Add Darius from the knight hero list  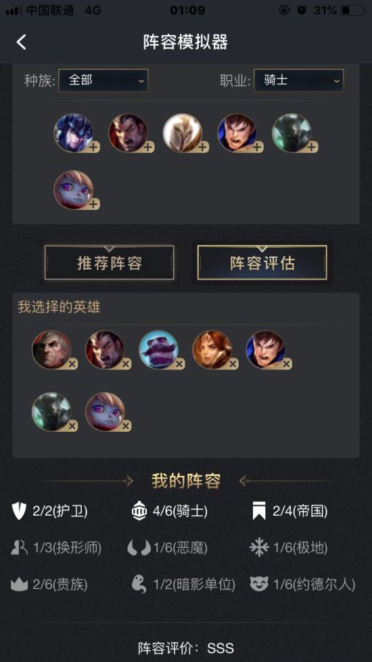tap(131, 133)
